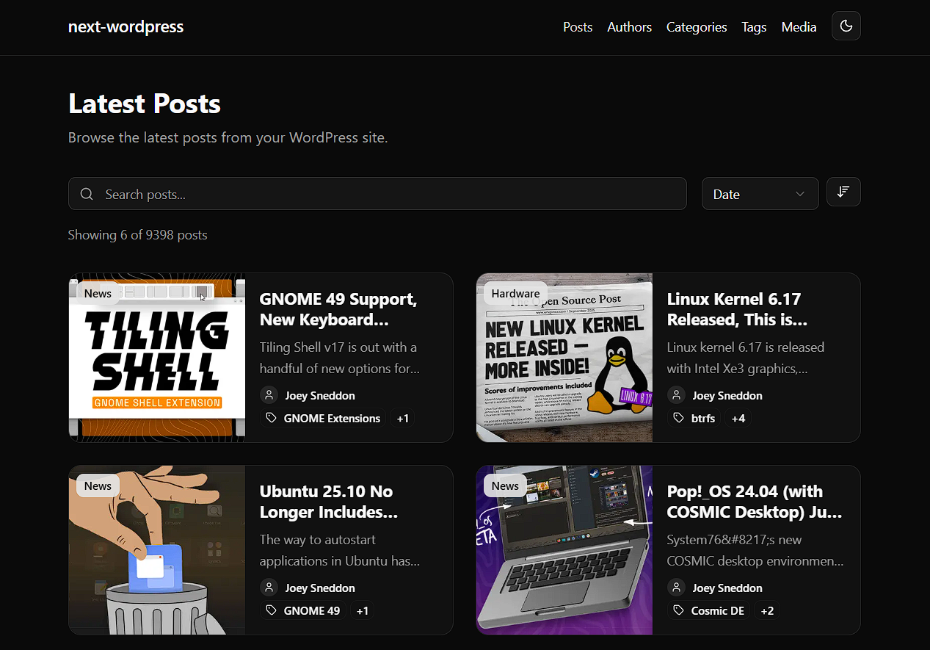Screen dimensions: 930x650
Task: Toggle dark mode with the moon icon
Action: click(x=846, y=26)
